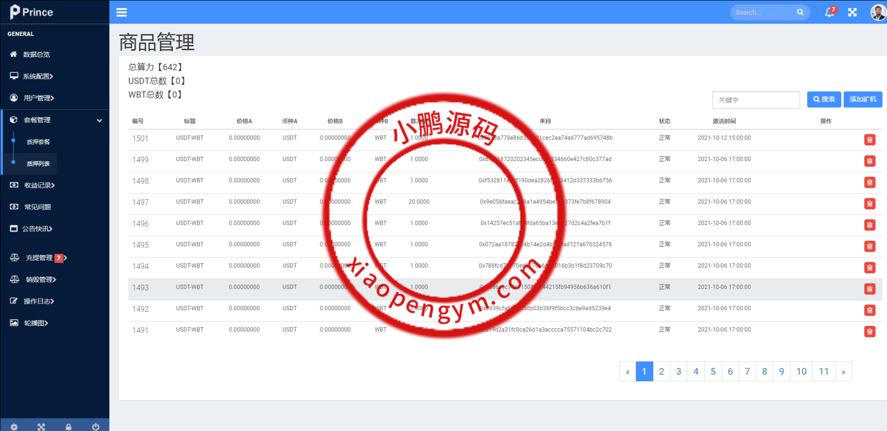The width and height of the screenshot is (887, 431).
Task: Delete row 1494
Action: (870, 268)
